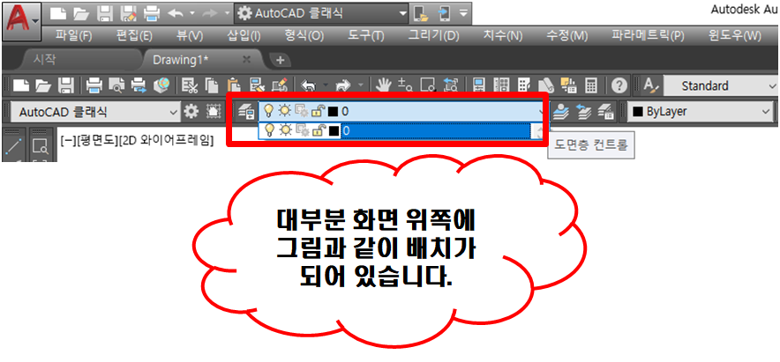
Task: Open the Text Style icon beside Standard
Action: [651, 86]
